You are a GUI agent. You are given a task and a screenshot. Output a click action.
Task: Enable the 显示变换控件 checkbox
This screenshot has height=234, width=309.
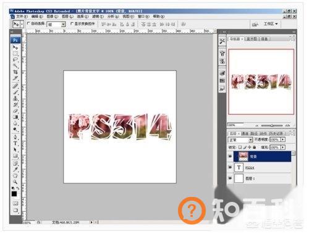pos(72,23)
